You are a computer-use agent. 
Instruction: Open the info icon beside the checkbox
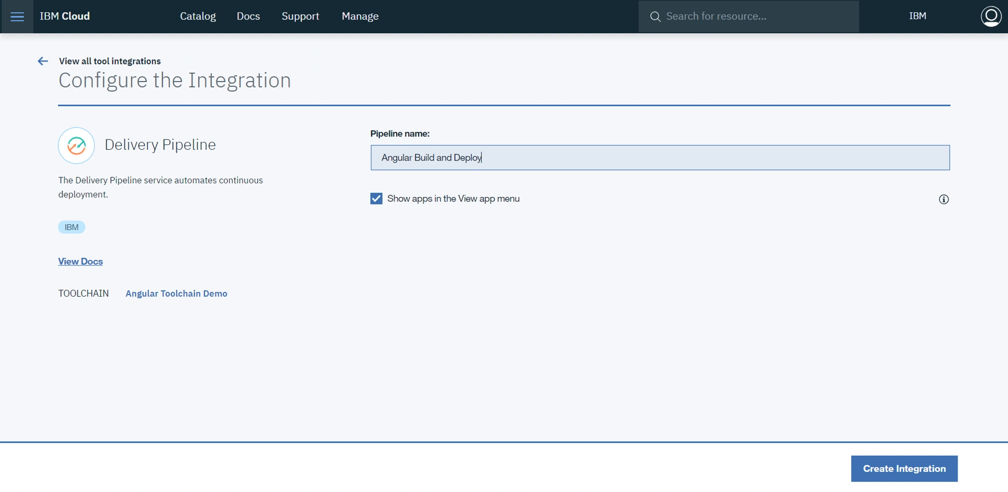[x=943, y=199]
